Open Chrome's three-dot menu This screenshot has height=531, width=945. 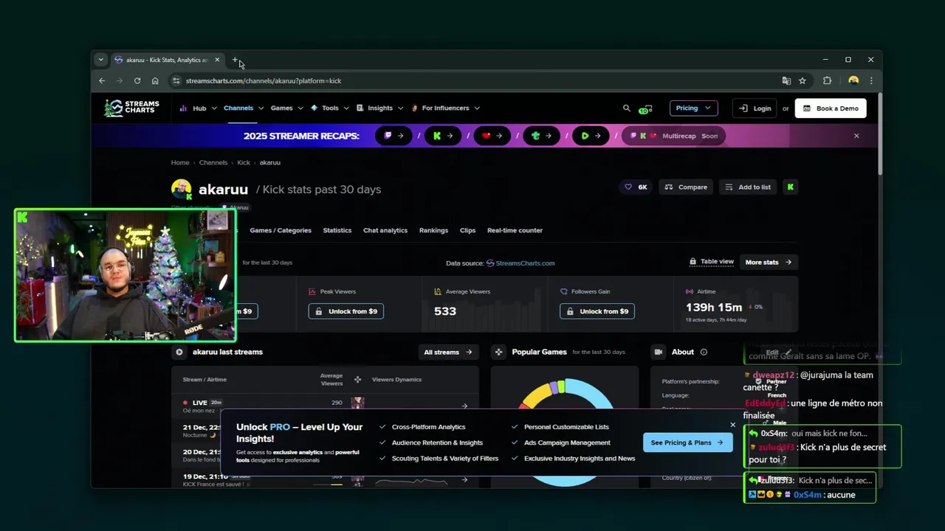point(871,80)
